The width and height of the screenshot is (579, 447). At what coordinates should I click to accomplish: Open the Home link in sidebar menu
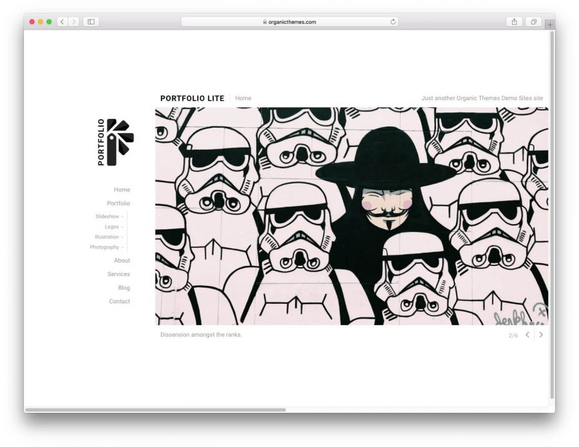tap(122, 189)
